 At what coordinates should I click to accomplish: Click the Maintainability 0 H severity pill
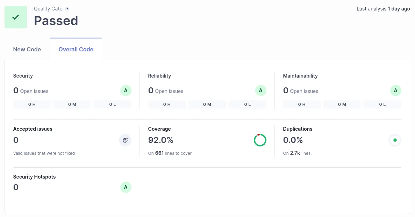click(302, 104)
